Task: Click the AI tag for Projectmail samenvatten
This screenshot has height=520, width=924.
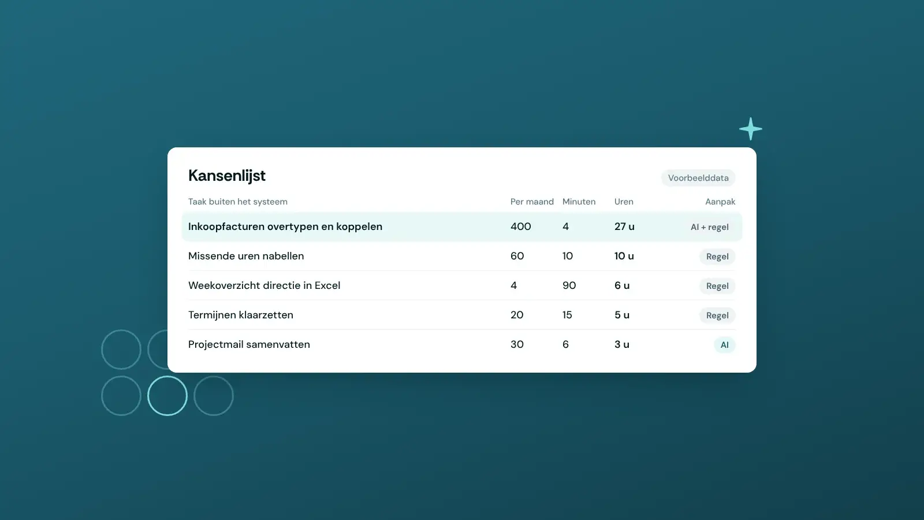Action: [725, 345]
